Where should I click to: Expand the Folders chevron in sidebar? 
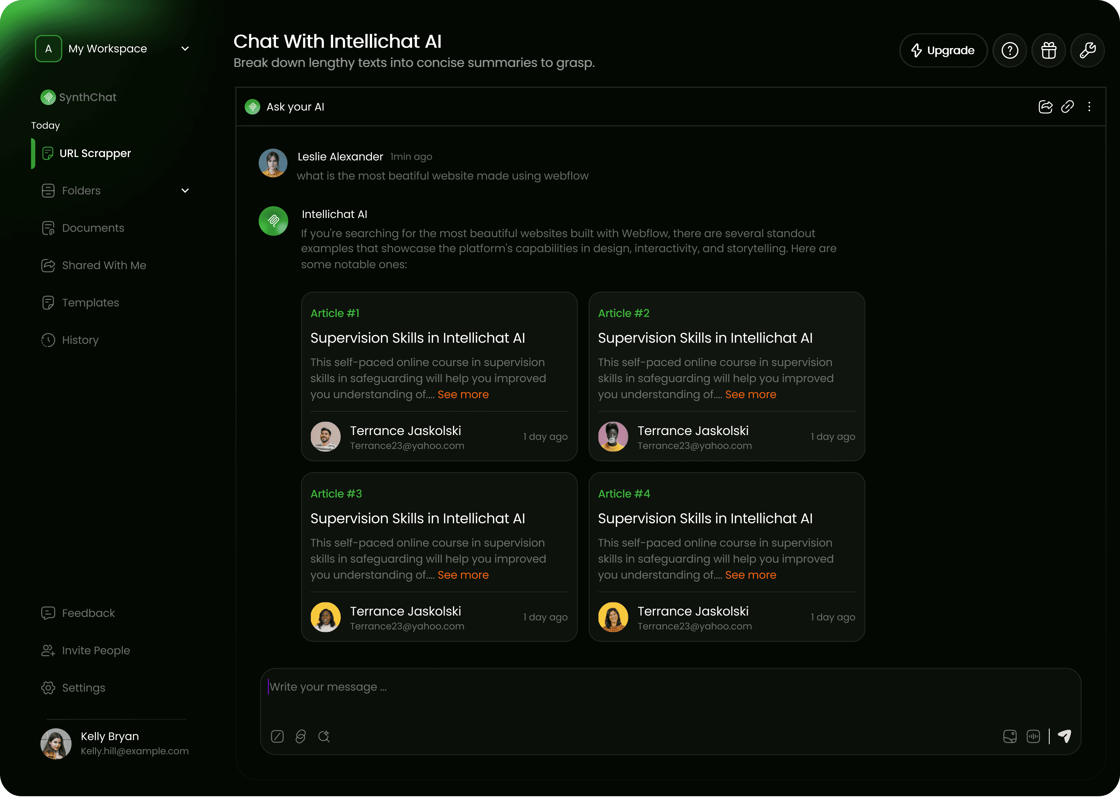(185, 190)
